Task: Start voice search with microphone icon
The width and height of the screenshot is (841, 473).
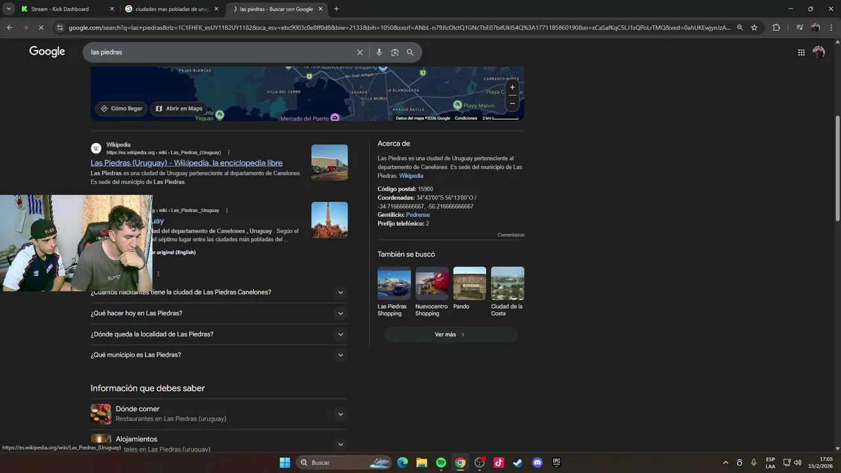Action: point(379,53)
